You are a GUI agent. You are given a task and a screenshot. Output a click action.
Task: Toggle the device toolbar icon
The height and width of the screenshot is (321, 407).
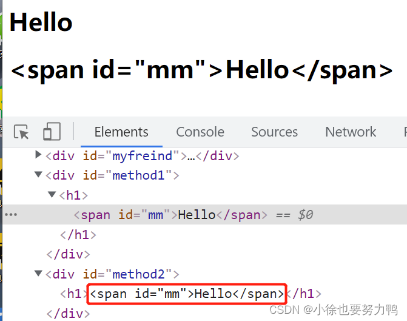pyautogui.click(x=52, y=132)
